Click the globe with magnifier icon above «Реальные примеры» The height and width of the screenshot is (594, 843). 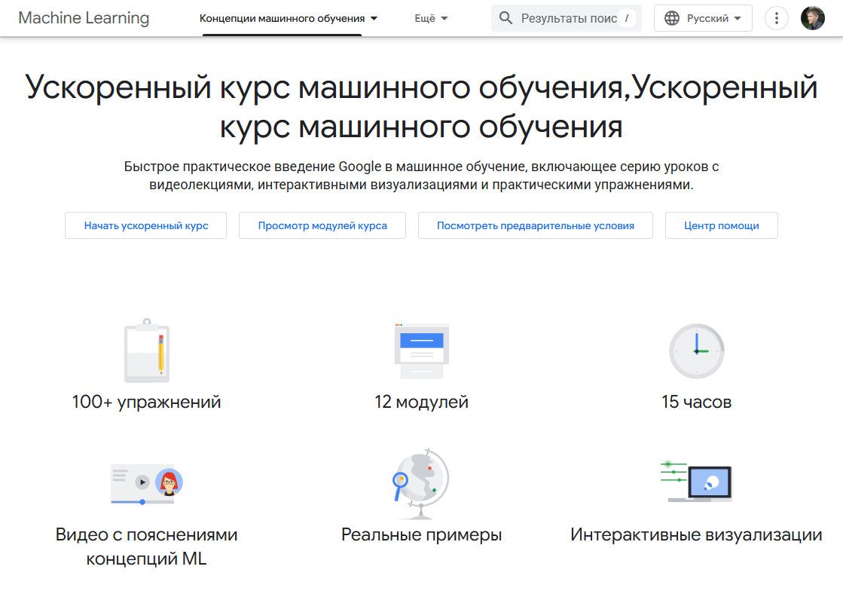click(x=420, y=481)
